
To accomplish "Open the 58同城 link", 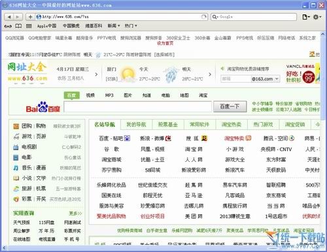I will point(152,170).
